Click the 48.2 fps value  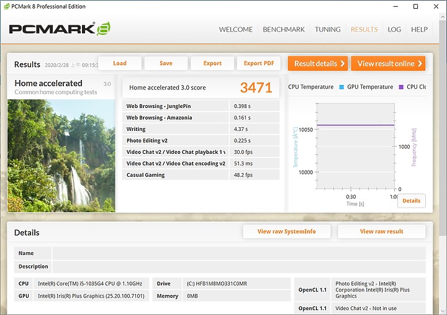click(243, 175)
